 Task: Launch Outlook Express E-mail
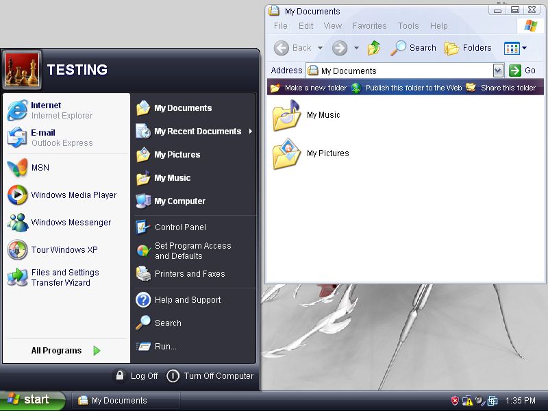66,138
